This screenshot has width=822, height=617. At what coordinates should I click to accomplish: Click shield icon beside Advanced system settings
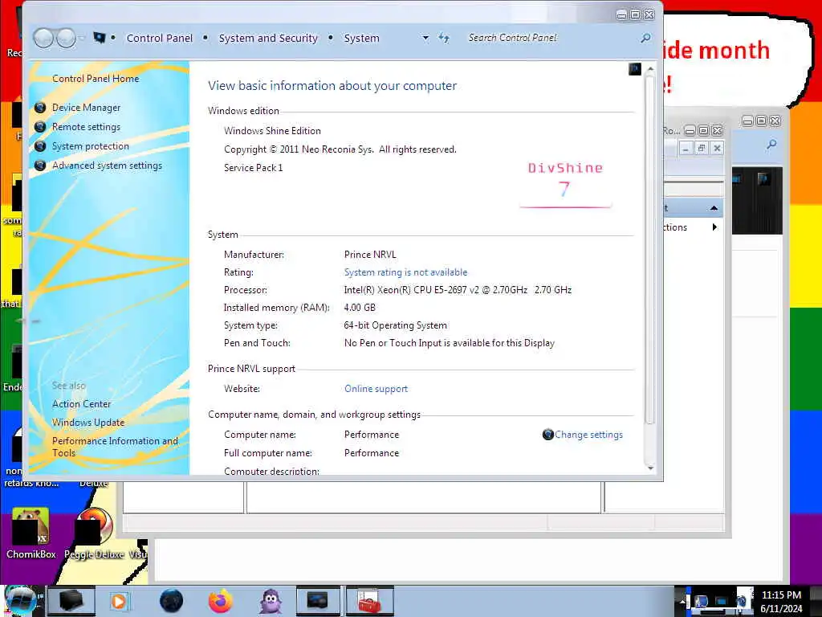coord(40,165)
